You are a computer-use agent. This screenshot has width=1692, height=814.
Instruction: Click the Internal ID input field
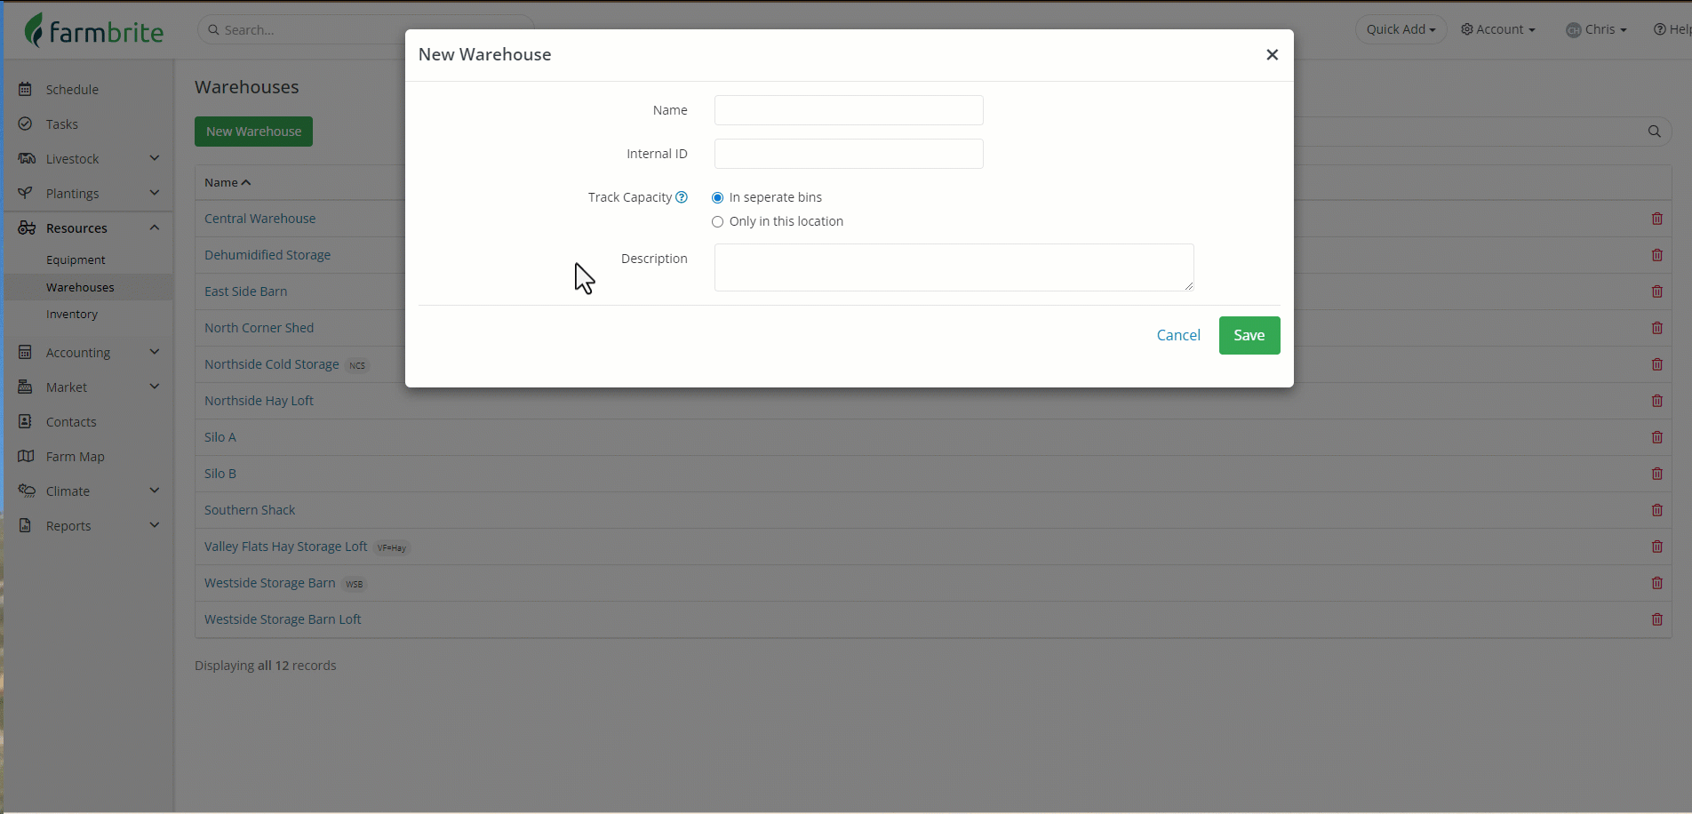[849, 154]
